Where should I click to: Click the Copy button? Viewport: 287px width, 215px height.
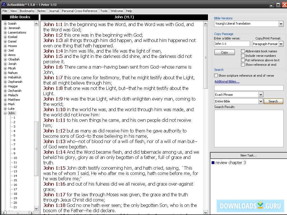[x=224, y=52]
